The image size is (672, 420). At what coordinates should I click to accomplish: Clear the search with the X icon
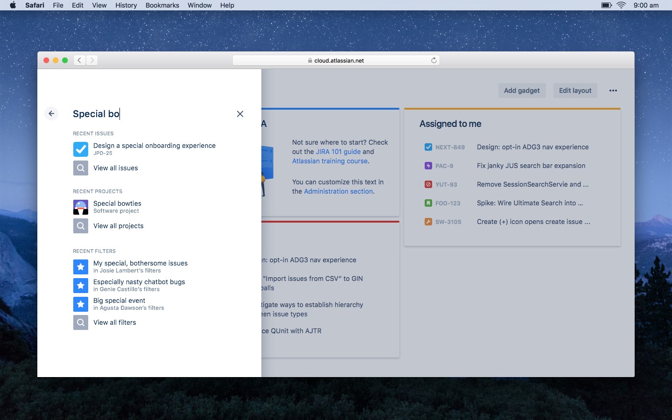(x=240, y=114)
